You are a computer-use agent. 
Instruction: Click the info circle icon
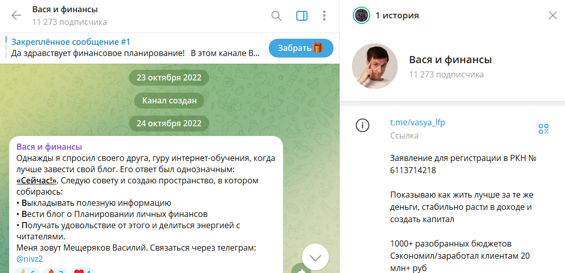tap(362, 125)
